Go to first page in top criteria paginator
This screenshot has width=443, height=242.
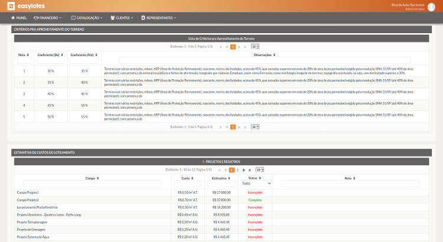click(220, 47)
